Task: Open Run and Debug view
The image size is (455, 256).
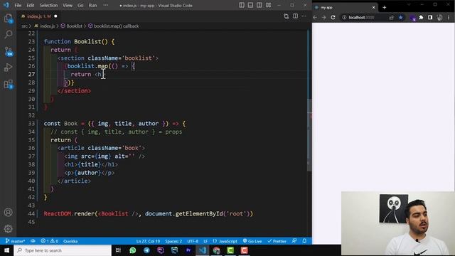Action: coord(8,68)
